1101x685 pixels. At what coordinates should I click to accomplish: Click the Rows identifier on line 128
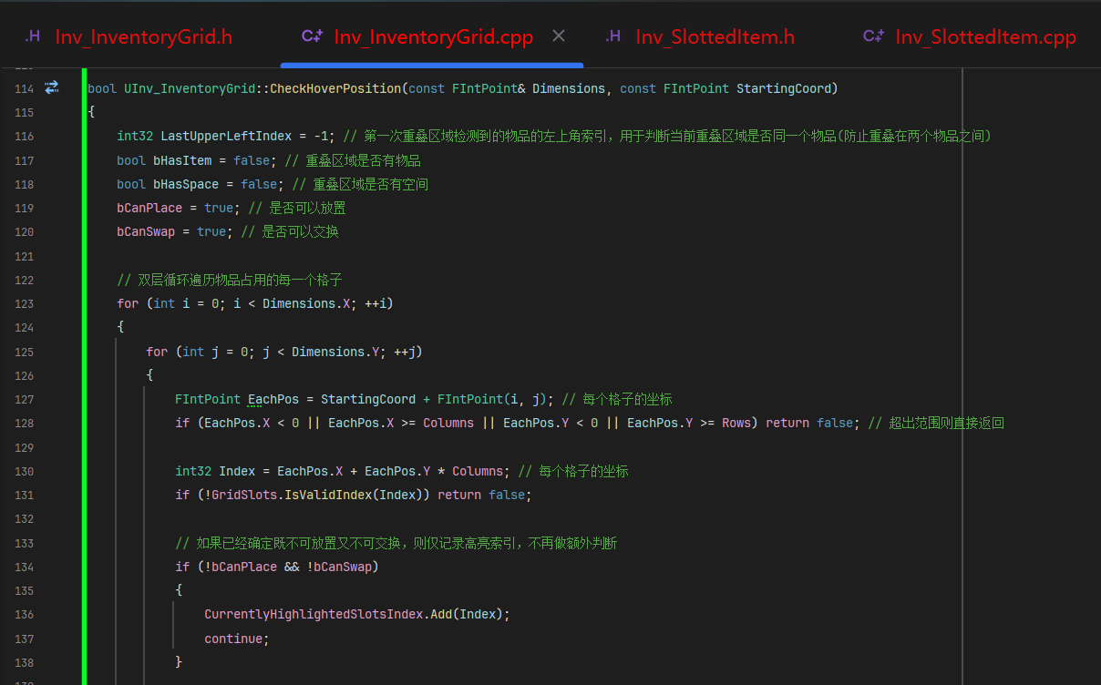[x=736, y=423]
